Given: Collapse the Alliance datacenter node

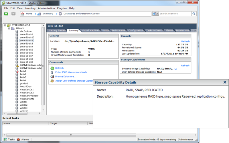Looking at the screenshot, I should coord(9,28).
